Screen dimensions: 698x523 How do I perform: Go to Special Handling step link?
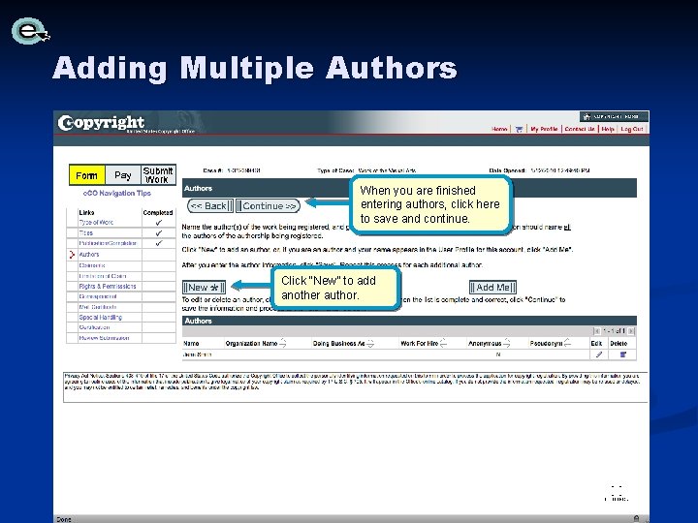click(x=101, y=318)
